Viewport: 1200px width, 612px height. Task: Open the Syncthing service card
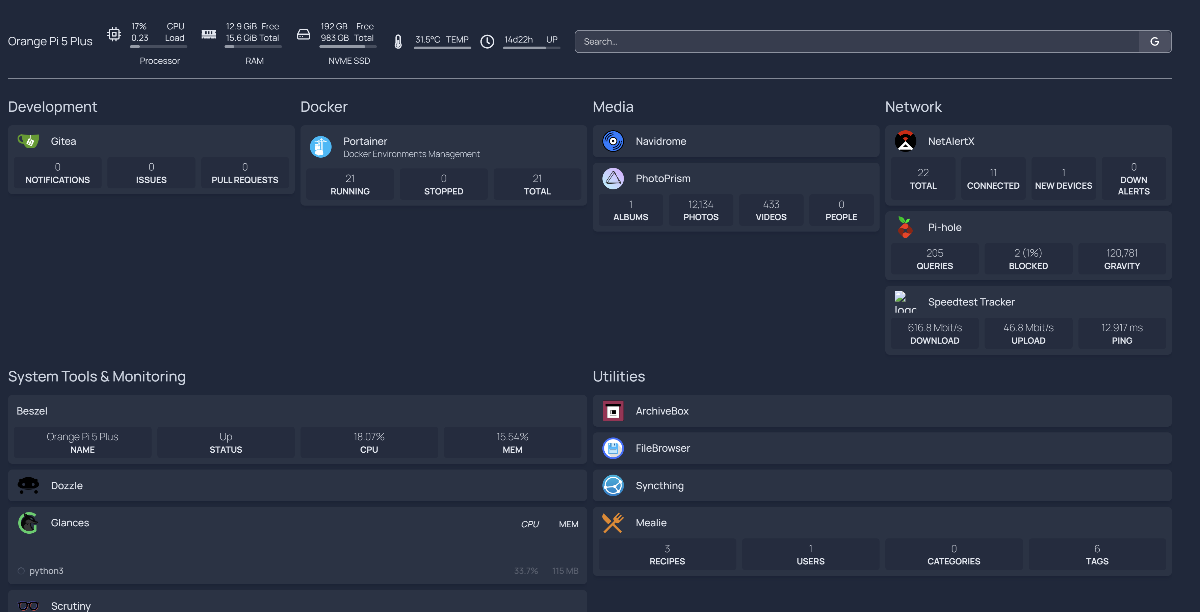pyautogui.click(x=882, y=485)
